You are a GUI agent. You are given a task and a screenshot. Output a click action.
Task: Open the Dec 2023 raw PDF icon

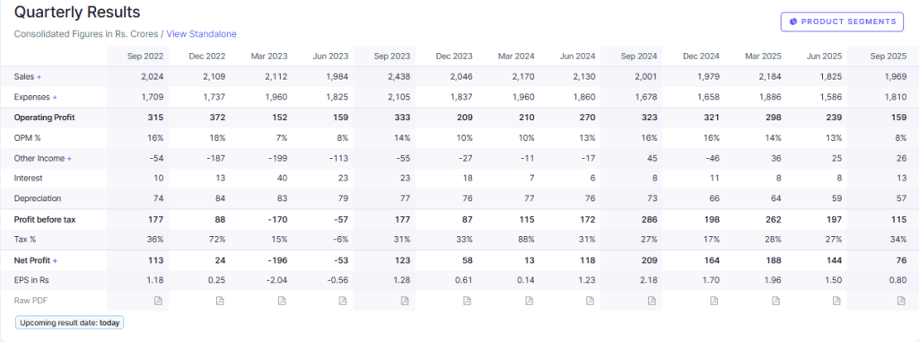[x=467, y=301]
